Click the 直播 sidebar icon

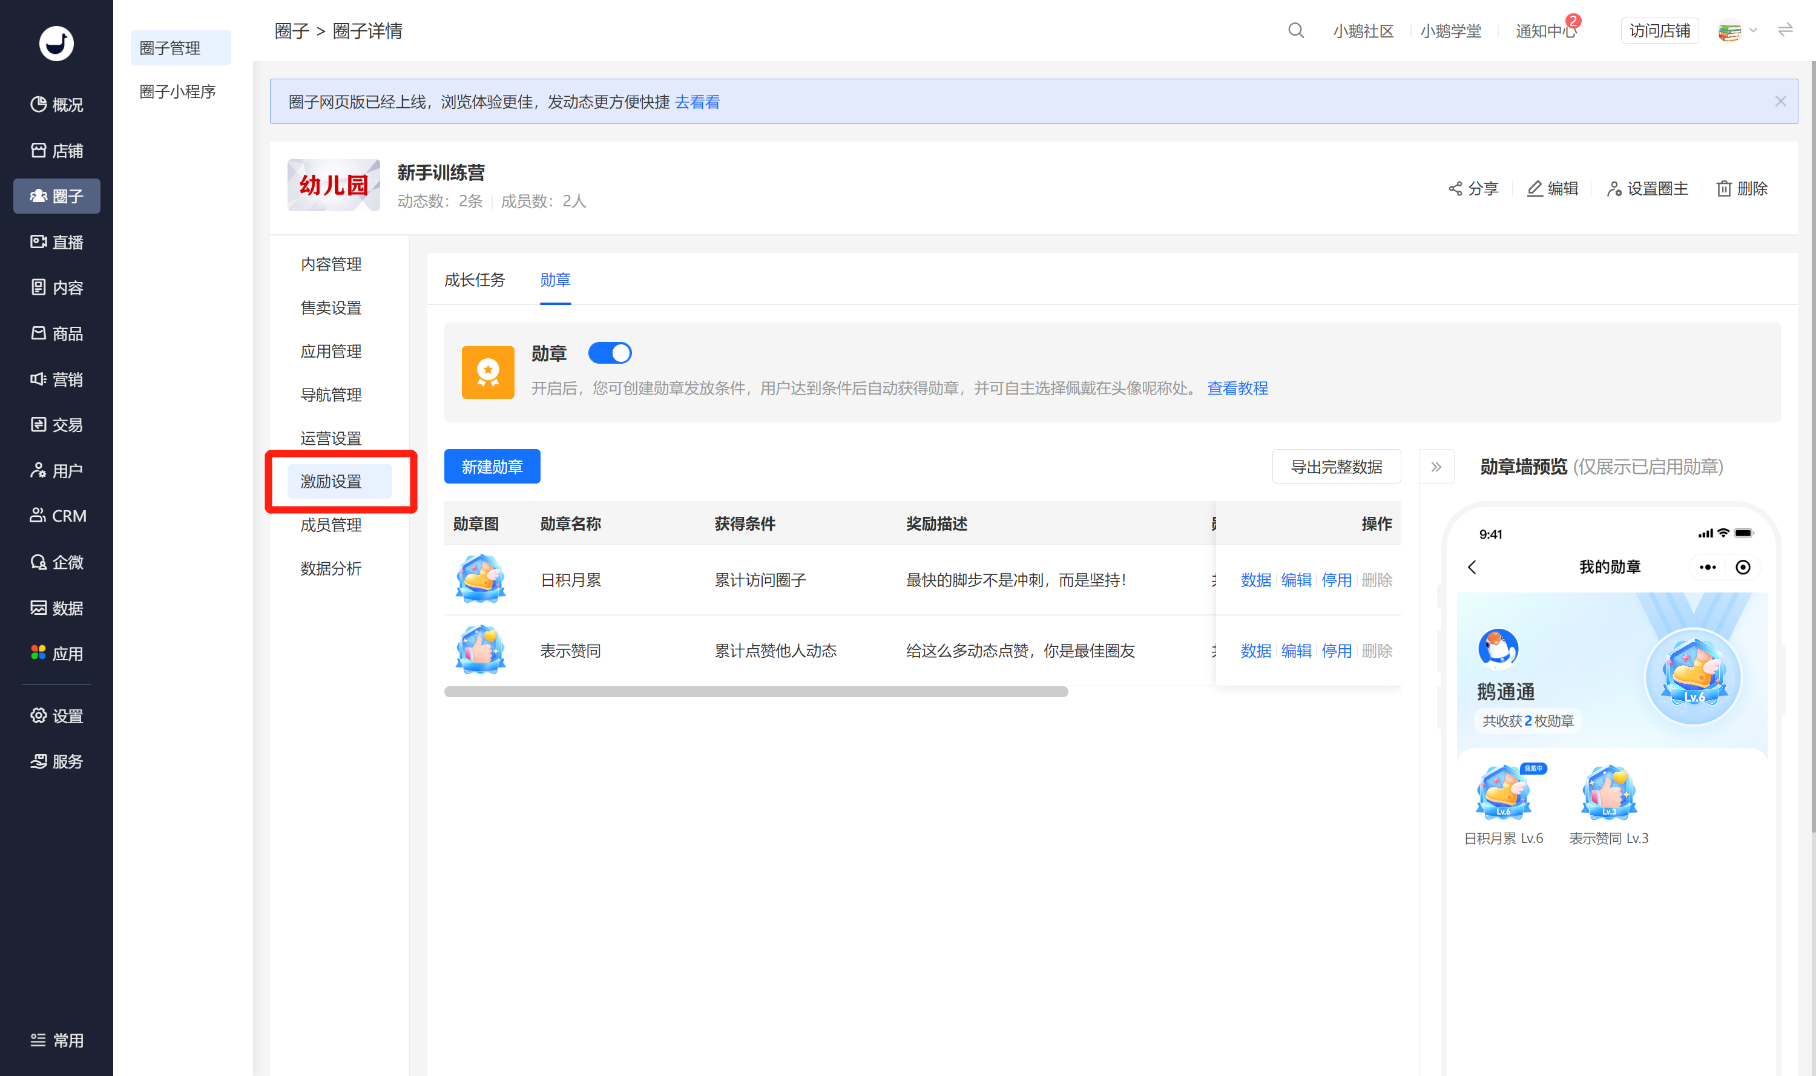coord(38,241)
